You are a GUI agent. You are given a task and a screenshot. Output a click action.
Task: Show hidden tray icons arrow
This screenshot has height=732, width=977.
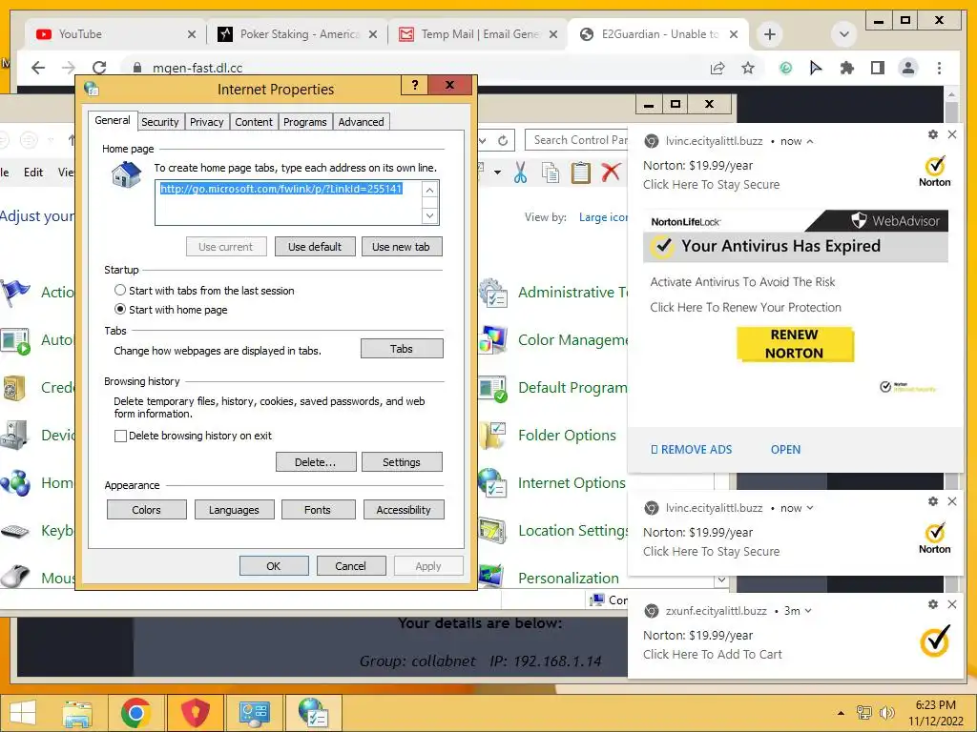(841, 713)
